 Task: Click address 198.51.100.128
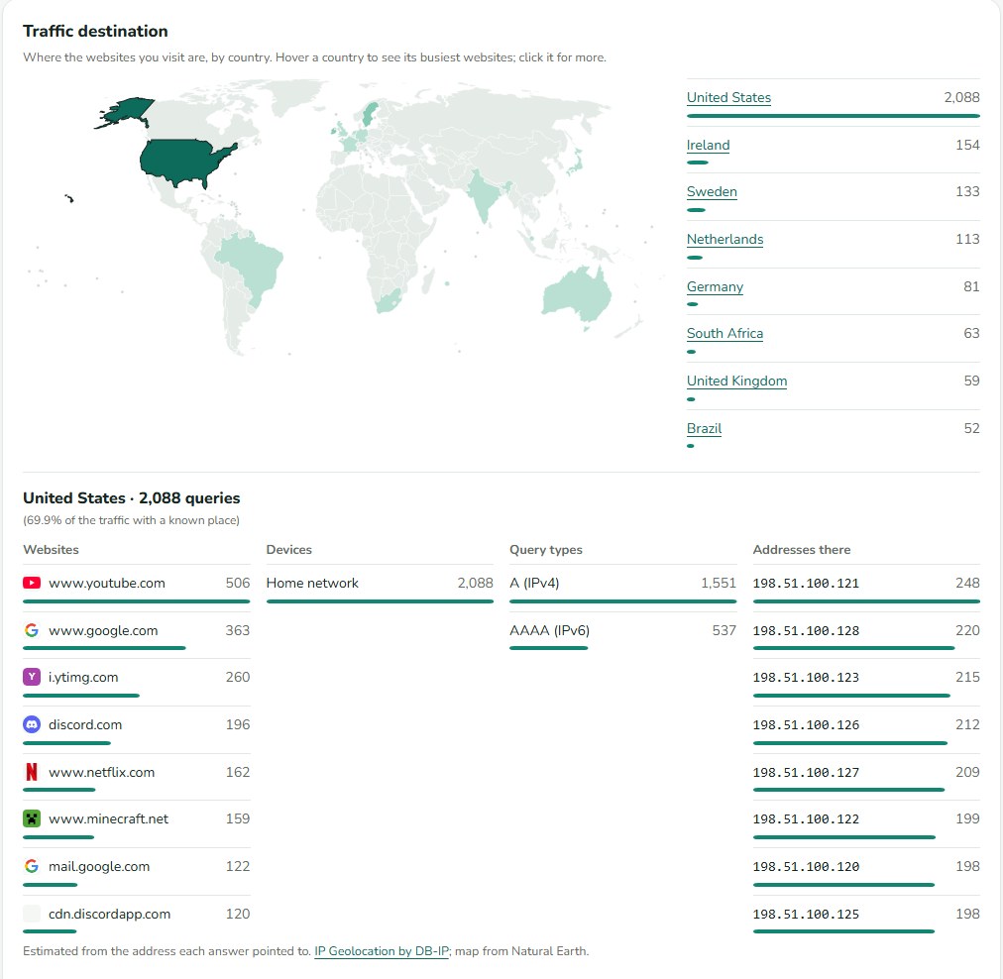pos(806,630)
